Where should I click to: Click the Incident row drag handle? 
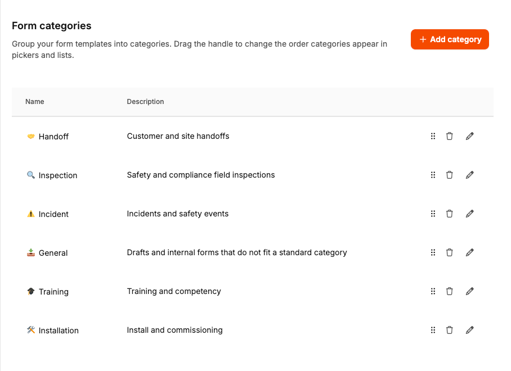click(x=433, y=214)
